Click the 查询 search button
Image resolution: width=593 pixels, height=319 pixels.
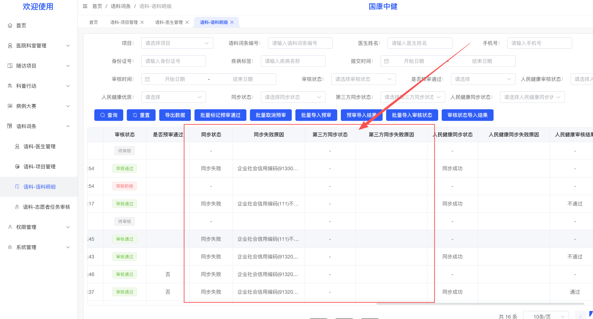[x=109, y=115]
